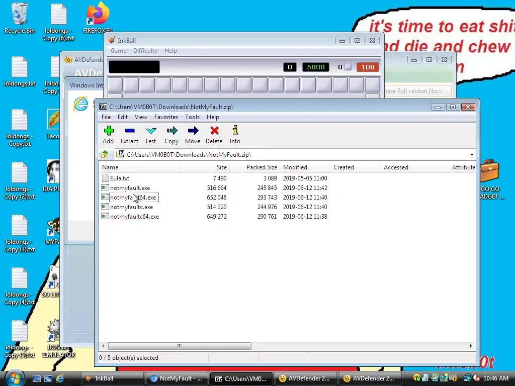Screen dimensions: 515x386
Task: Click the 2019-05-05 11:00 modified date
Action: [305, 178]
